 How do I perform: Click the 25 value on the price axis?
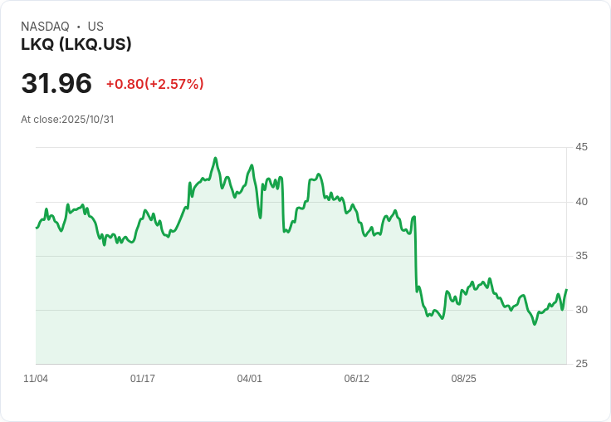click(x=582, y=364)
